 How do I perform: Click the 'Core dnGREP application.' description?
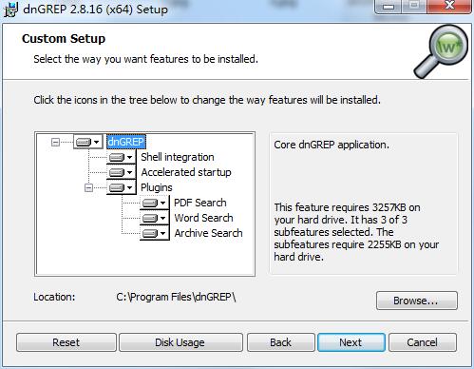(x=332, y=145)
